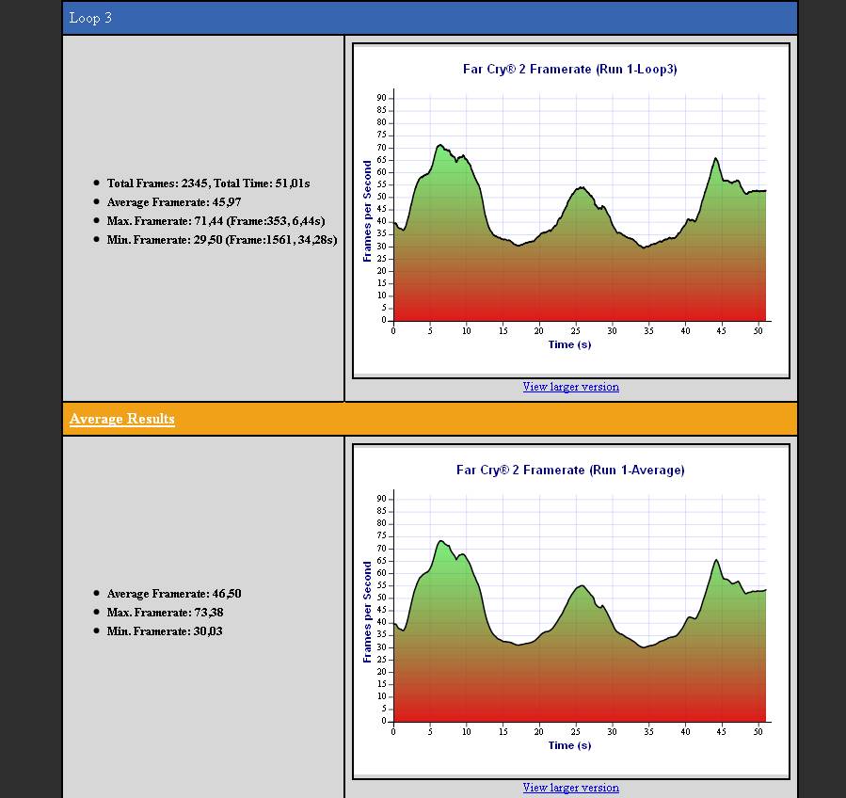Open the Average Results heading link
The height and width of the screenshot is (798, 846).
pos(122,419)
